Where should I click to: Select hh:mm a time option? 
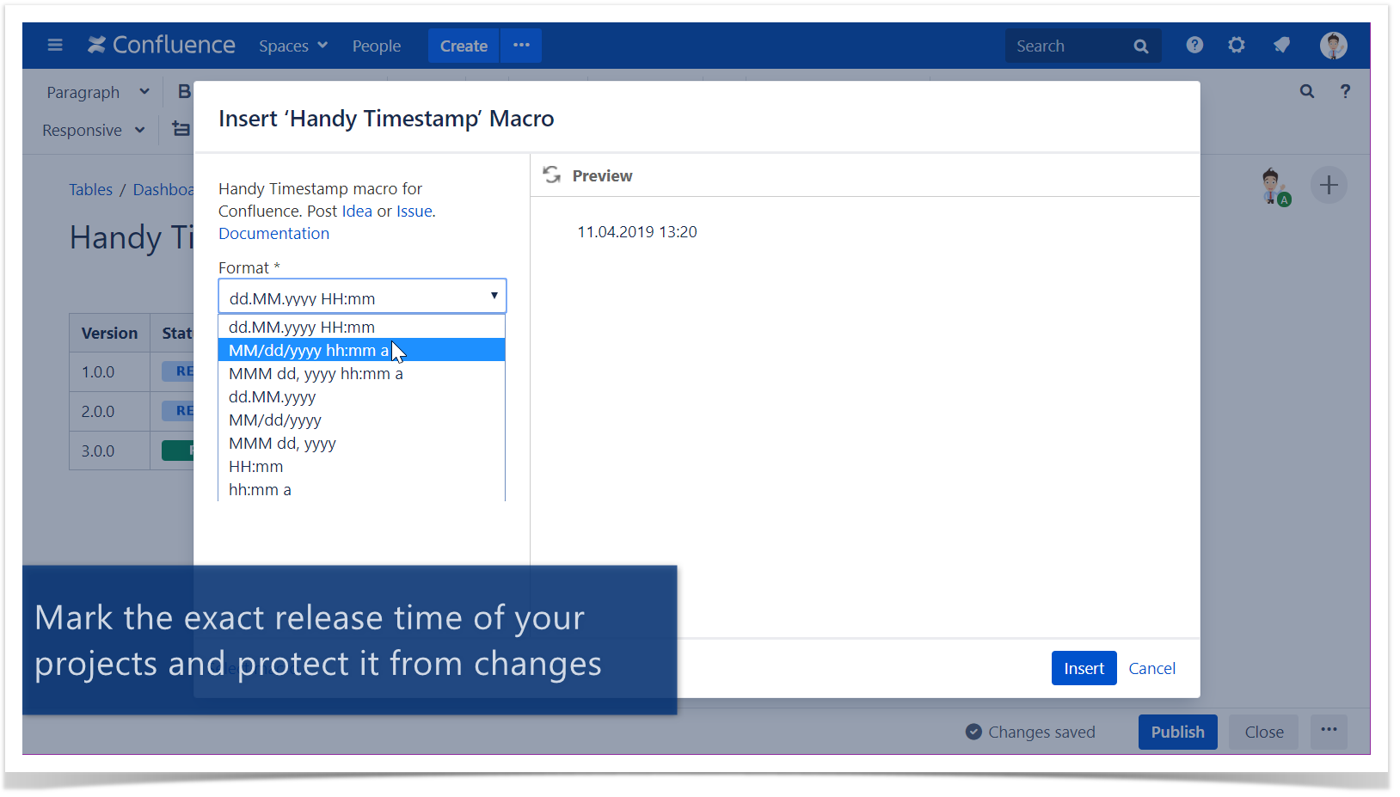pos(361,489)
